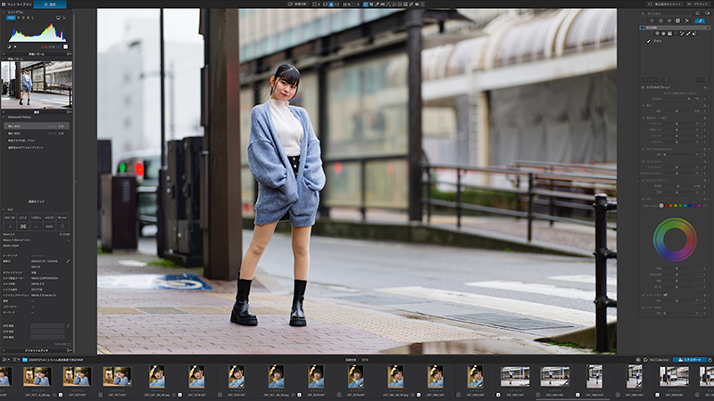Click the star favorites filter icon
The image size is (714, 401).
tap(698, 13)
